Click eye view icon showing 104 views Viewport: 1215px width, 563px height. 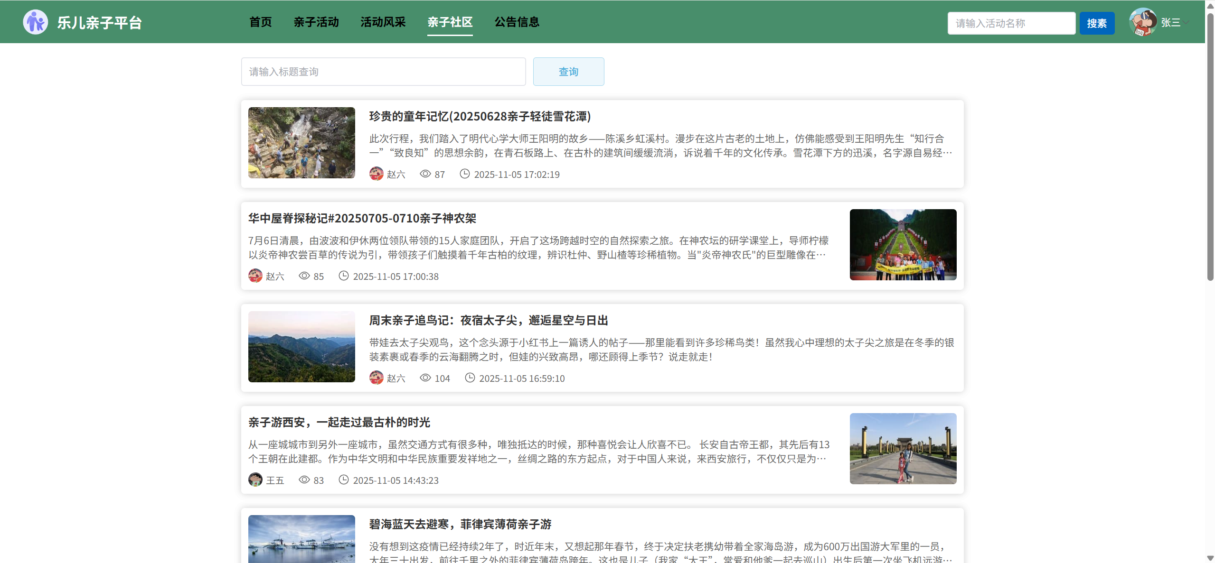[x=425, y=378]
